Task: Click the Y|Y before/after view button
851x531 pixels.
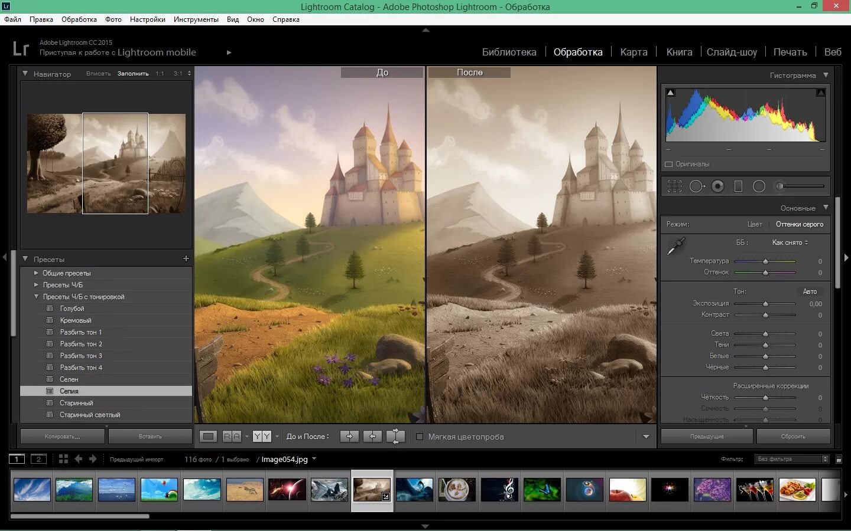Action: pos(262,437)
